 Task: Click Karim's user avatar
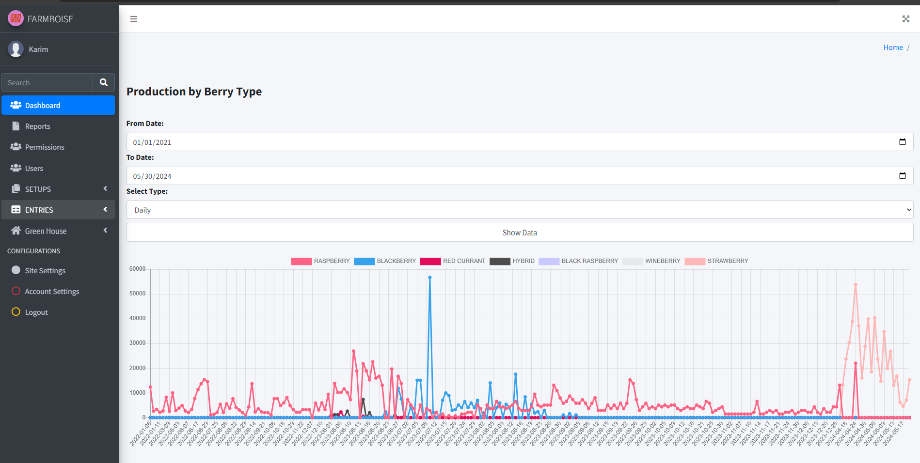coord(16,49)
